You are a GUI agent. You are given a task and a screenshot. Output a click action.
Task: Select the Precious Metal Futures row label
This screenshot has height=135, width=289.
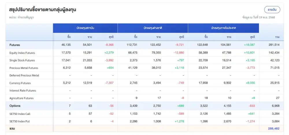coord(24,68)
